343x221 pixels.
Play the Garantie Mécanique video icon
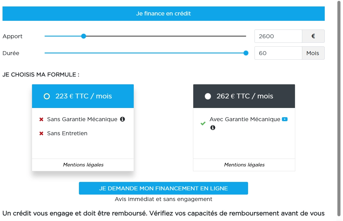tap(285, 119)
